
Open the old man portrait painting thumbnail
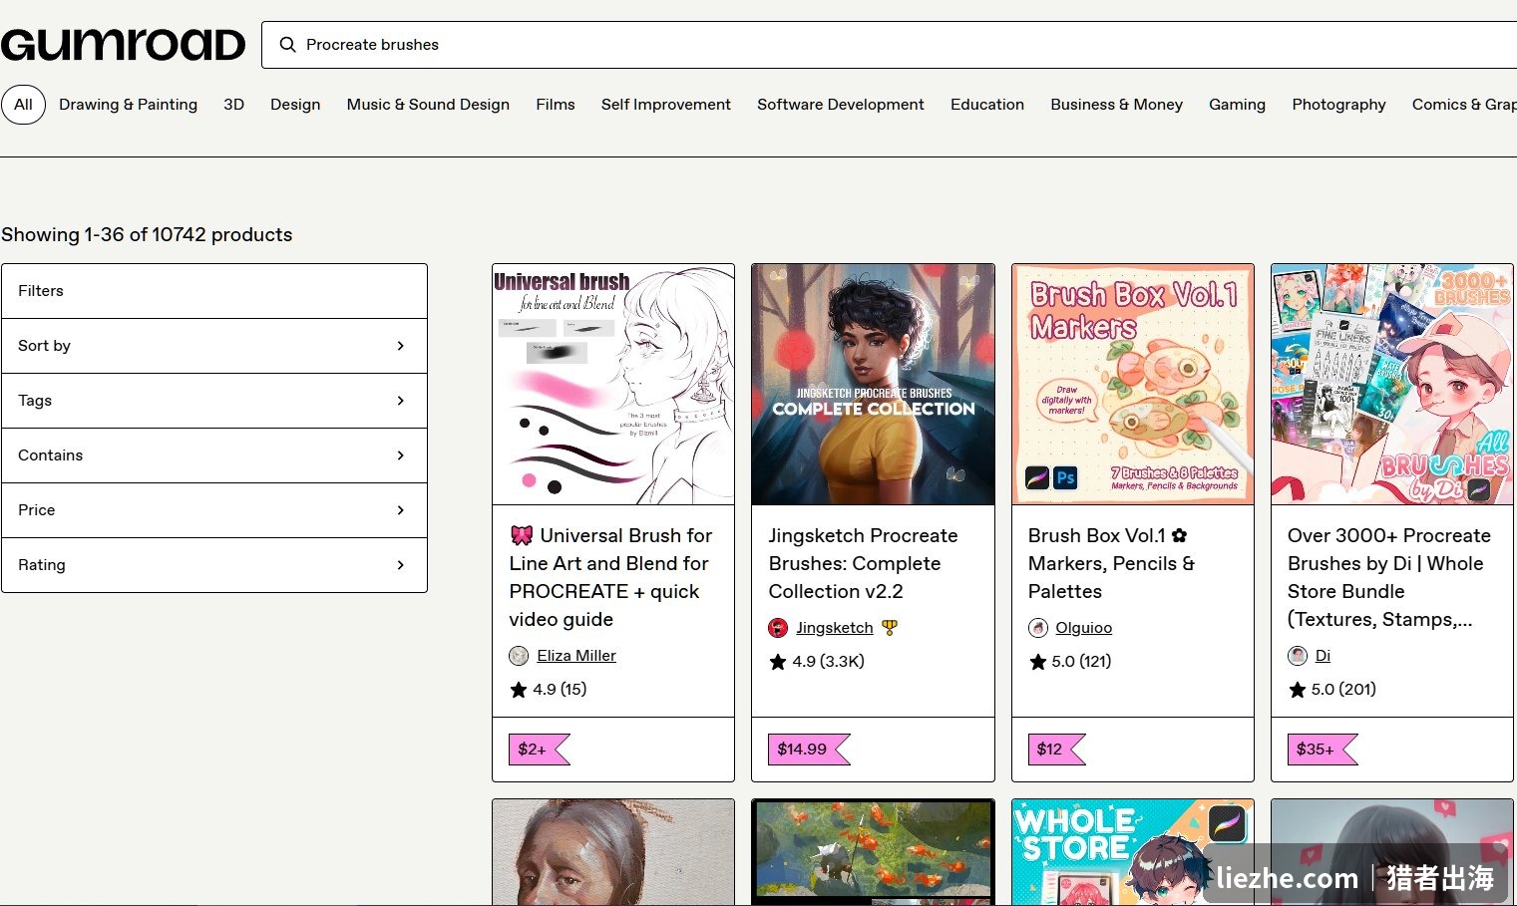(613, 852)
